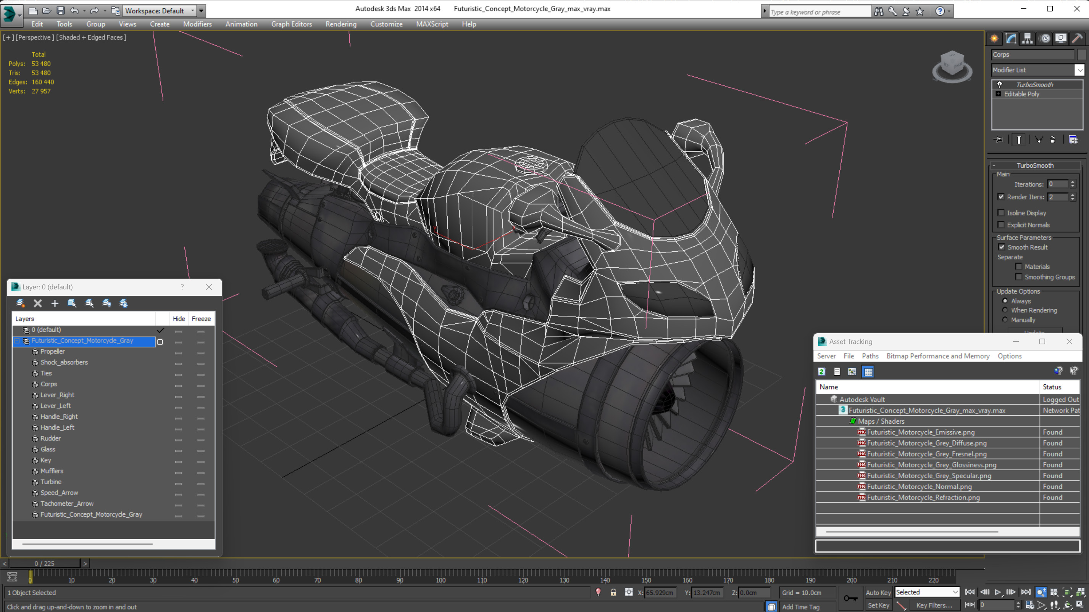Click the Perspective viewport label
1089x612 pixels.
pyautogui.click(x=34, y=37)
